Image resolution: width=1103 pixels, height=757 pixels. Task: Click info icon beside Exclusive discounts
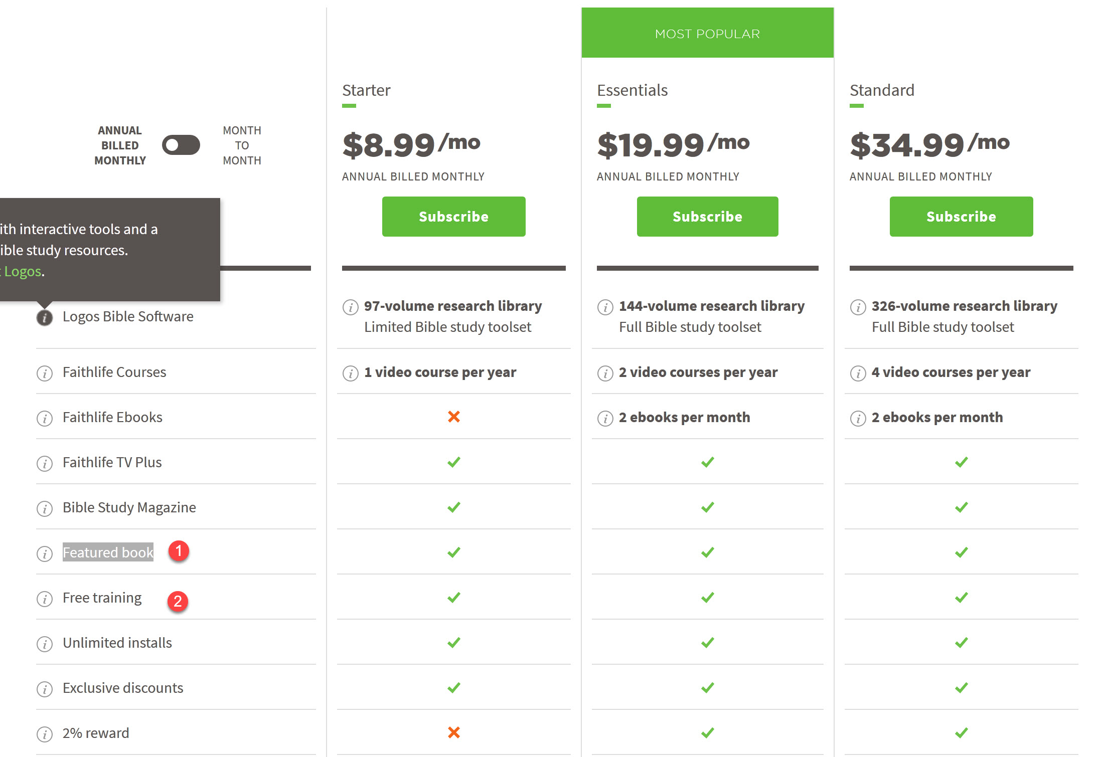45,689
